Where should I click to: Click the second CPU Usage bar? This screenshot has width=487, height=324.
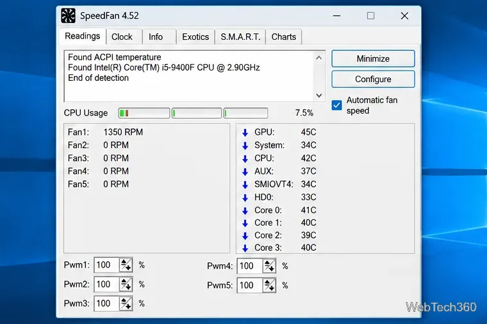(197, 113)
